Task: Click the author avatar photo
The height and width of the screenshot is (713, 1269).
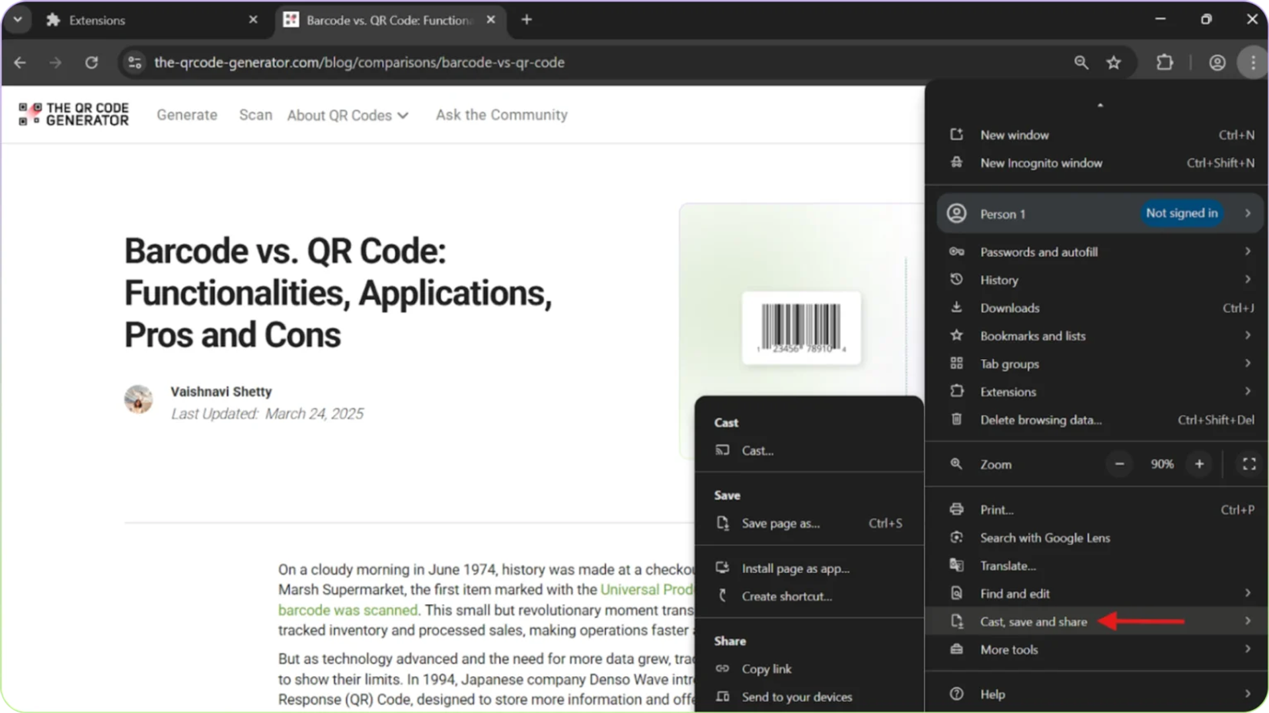Action: coord(139,399)
